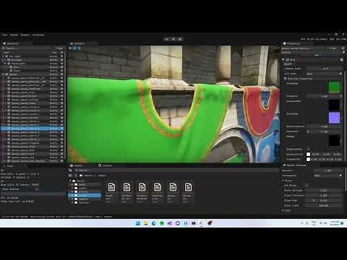Open the black swatch below green swatch
The width and height of the screenshot is (347, 260).
(x=335, y=105)
